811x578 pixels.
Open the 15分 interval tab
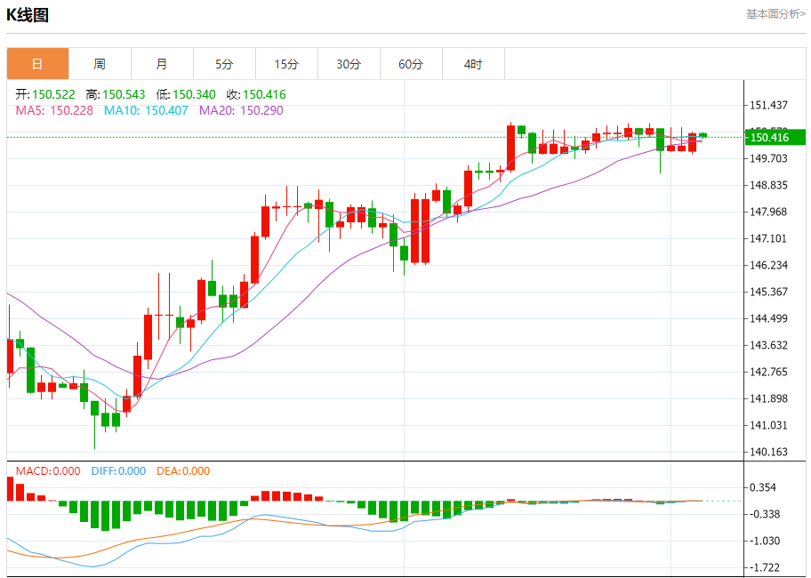tap(286, 64)
